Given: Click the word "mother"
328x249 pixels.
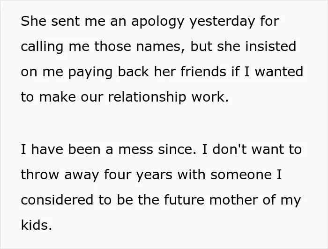Looking at the screenshot, I should pyautogui.click(x=233, y=199).
